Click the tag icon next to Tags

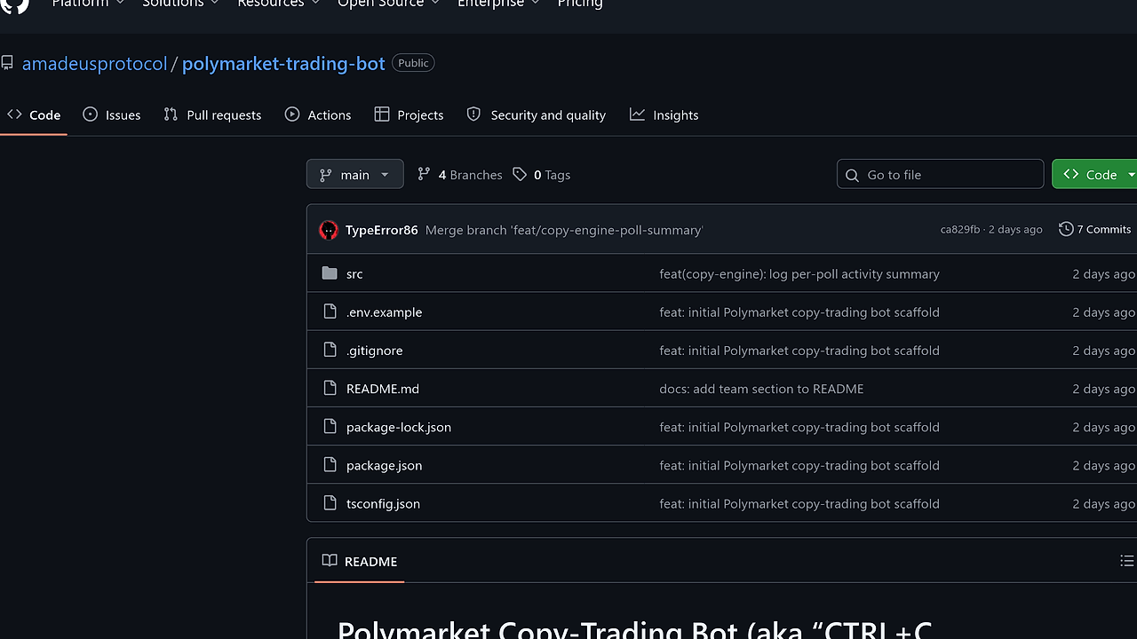(520, 175)
